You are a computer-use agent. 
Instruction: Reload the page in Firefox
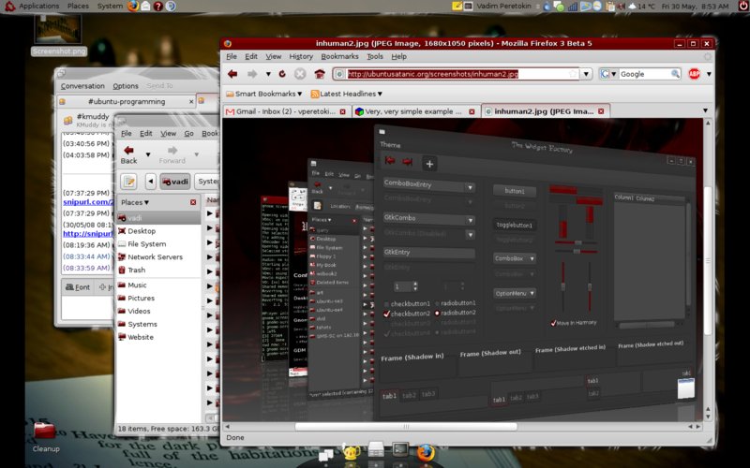coord(282,74)
